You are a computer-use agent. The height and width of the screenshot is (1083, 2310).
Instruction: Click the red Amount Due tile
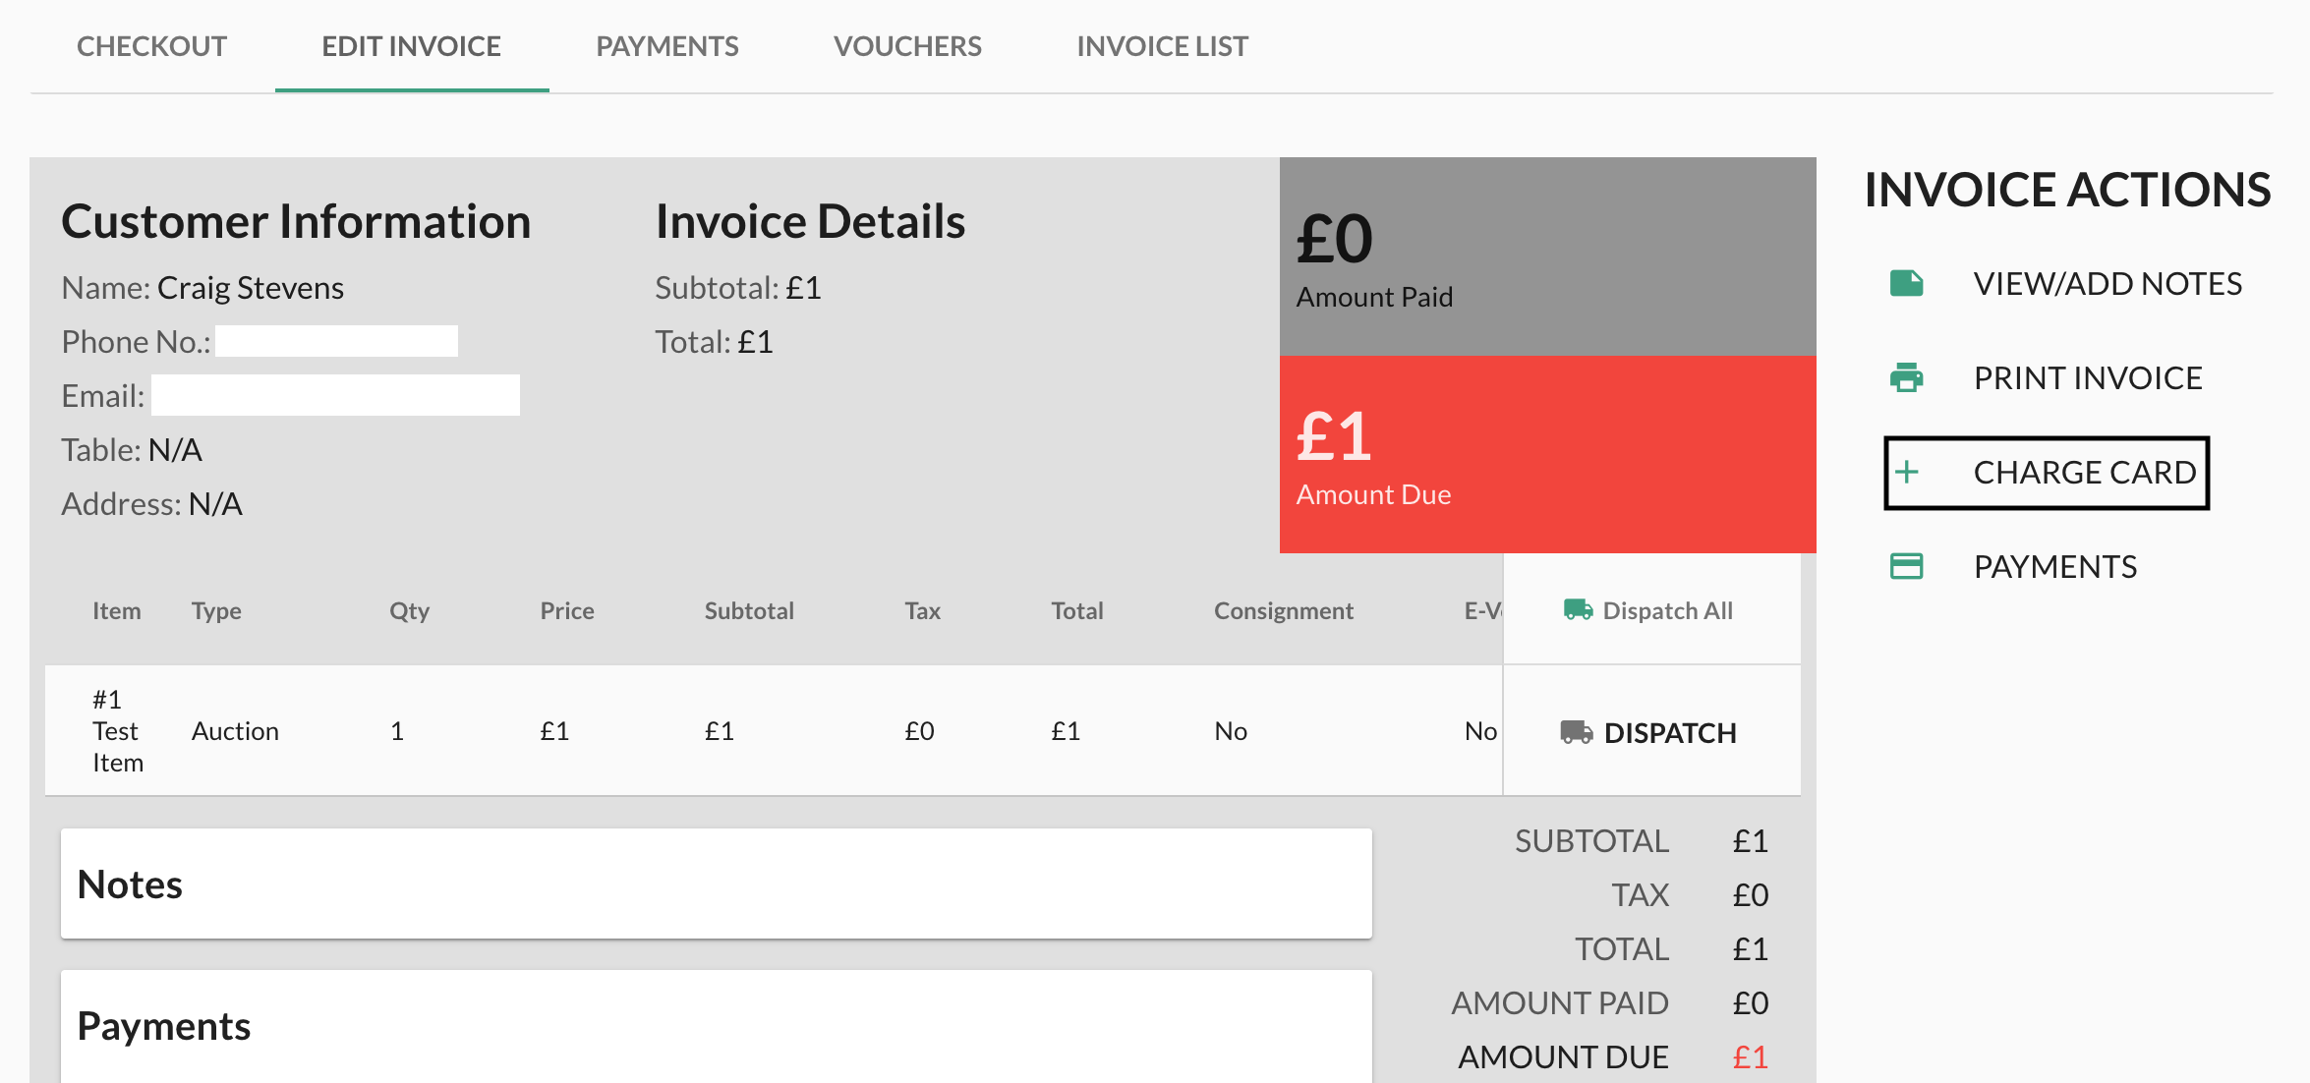(x=1546, y=454)
